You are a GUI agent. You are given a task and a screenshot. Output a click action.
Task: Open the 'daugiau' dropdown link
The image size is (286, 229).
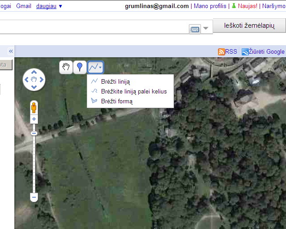(x=49, y=6)
